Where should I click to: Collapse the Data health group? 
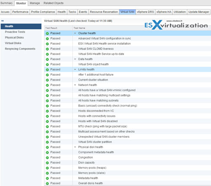click(x=75, y=59)
